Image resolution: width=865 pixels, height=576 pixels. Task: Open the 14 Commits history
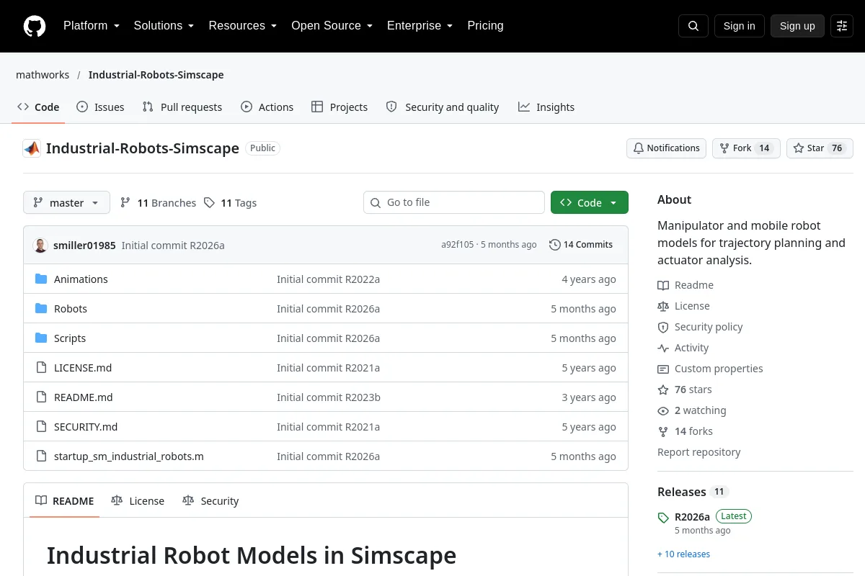(x=581, y=245)
